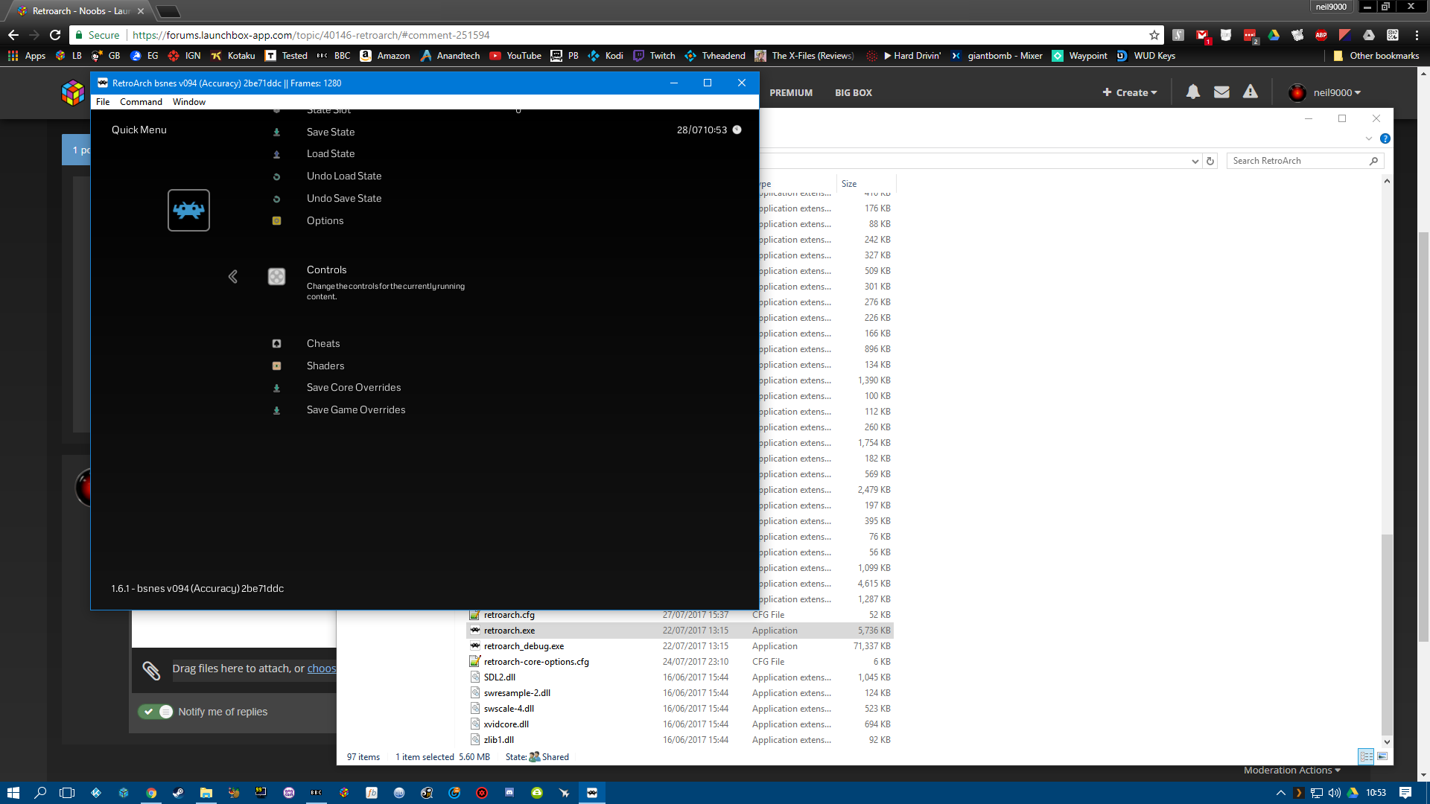Open File Explorer help icon

point(1385,138)
